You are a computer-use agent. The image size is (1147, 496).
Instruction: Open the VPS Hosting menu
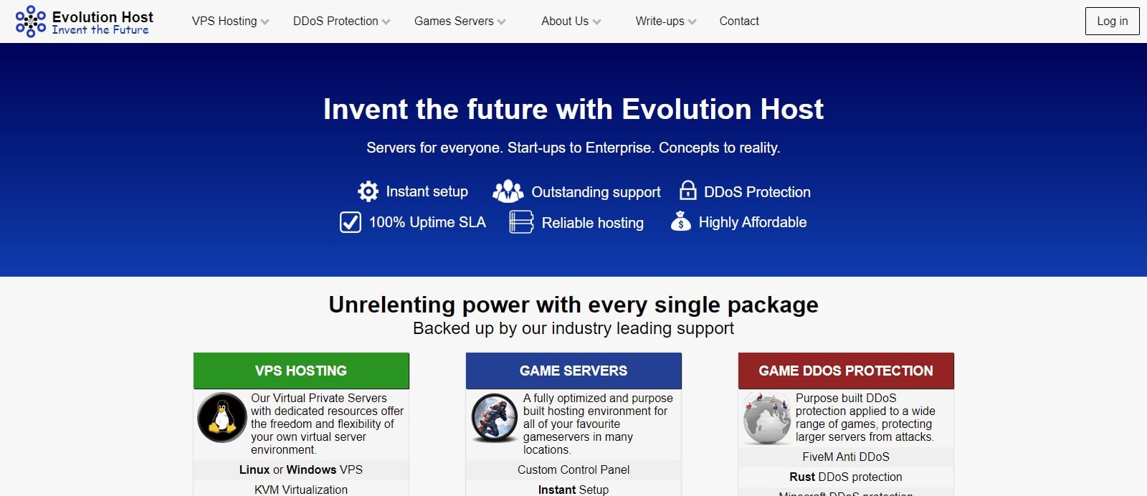224,22
